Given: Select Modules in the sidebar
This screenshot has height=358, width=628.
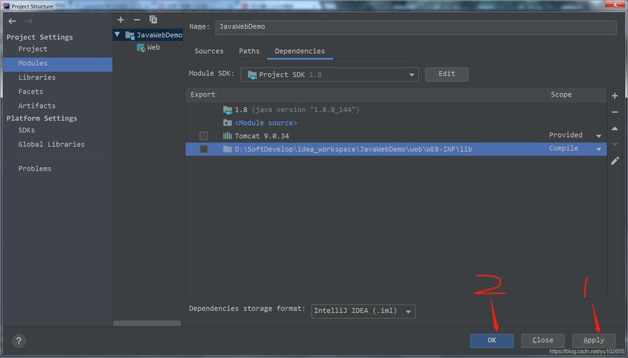Looking at the screenshot, I should [x=58, y=63].
